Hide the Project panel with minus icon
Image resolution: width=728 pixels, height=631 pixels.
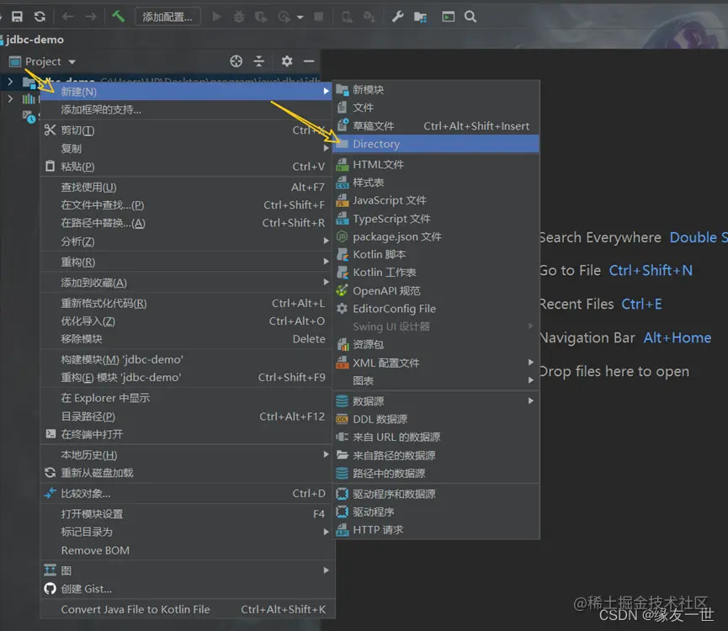(309, 61)
